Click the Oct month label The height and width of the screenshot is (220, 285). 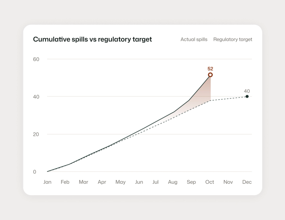(209, 182)
